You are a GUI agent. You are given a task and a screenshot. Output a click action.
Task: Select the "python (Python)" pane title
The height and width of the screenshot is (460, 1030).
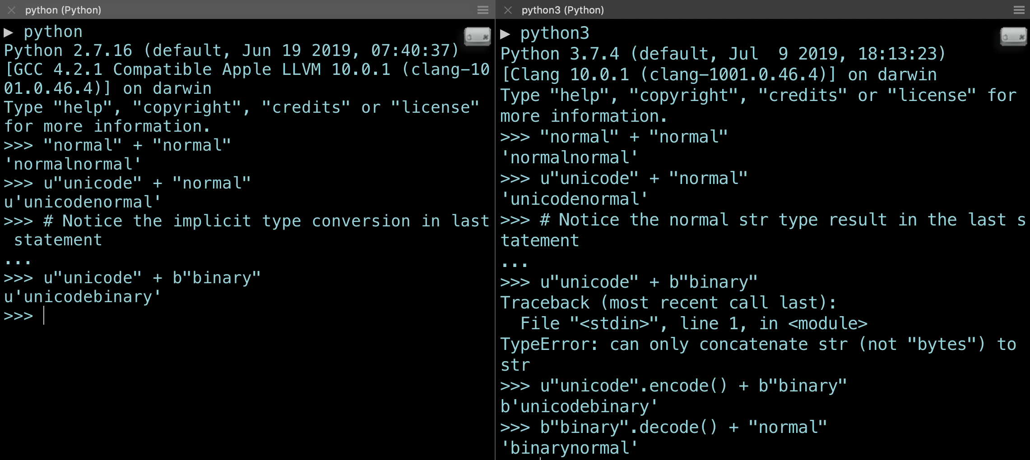click(x=63, y=10)
